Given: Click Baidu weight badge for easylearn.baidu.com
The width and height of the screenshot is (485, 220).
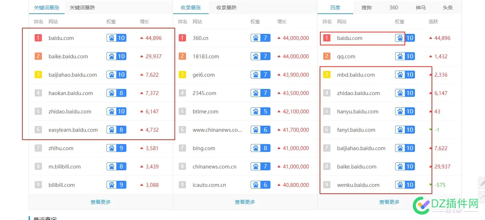Looking at the screenshot, I should (x=116, y=130).
